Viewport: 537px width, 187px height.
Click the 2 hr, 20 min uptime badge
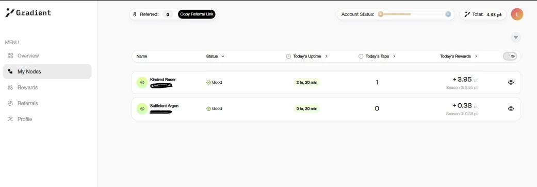pyautogui.click(x=306, y=82)
